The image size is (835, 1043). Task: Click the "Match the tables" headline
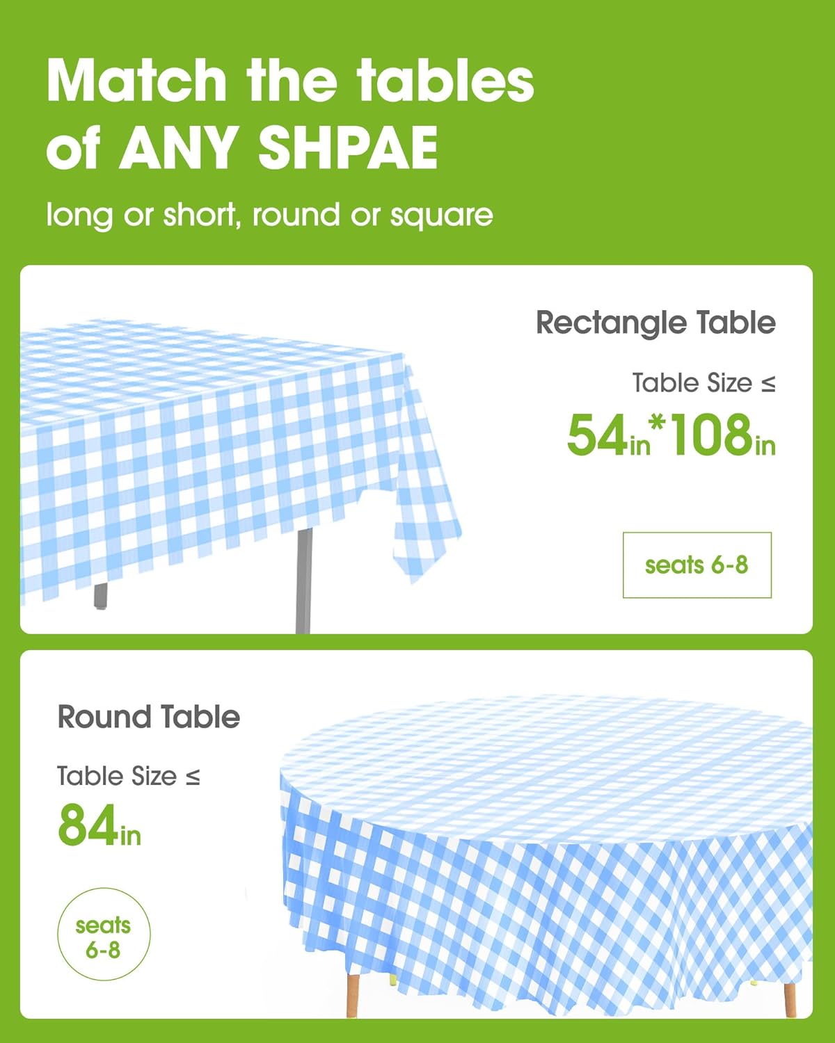290,81
